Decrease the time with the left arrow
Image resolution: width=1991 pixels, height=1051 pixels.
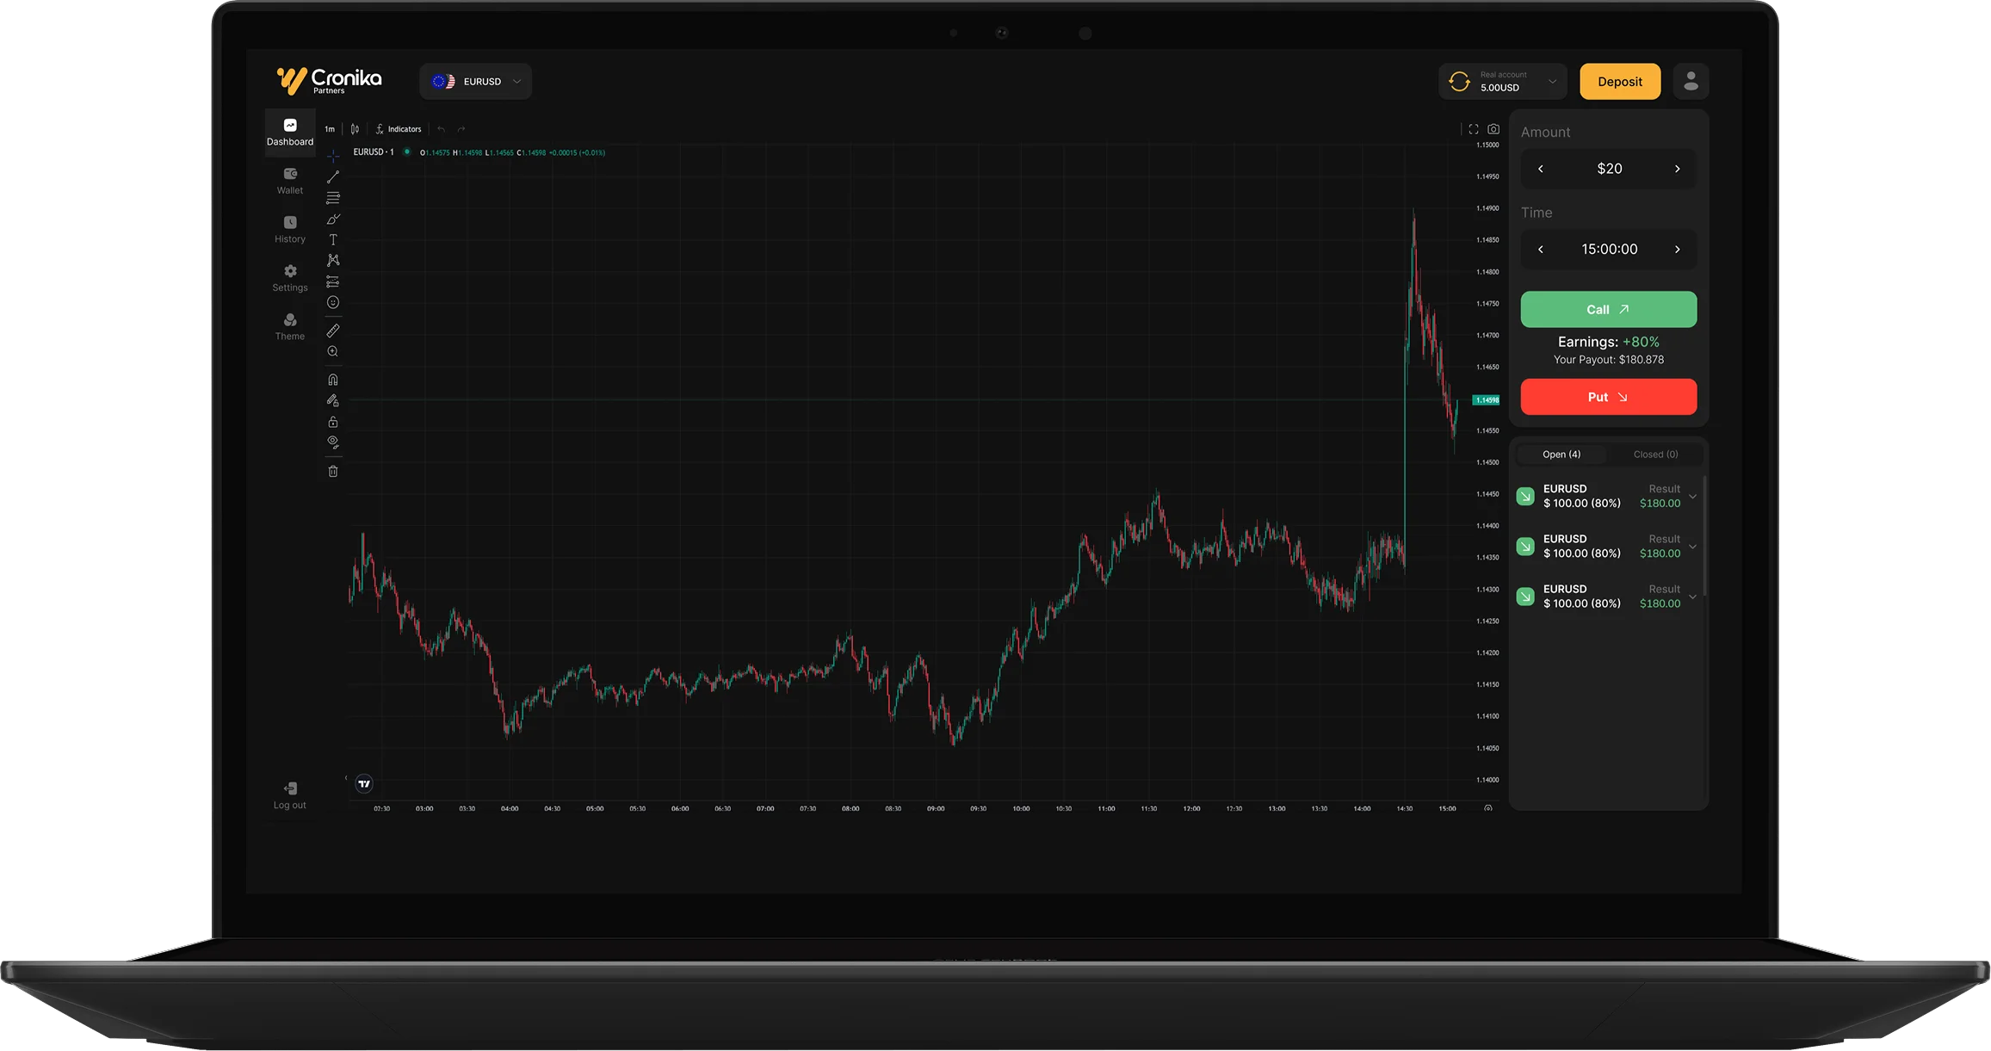click(1541, 250)
